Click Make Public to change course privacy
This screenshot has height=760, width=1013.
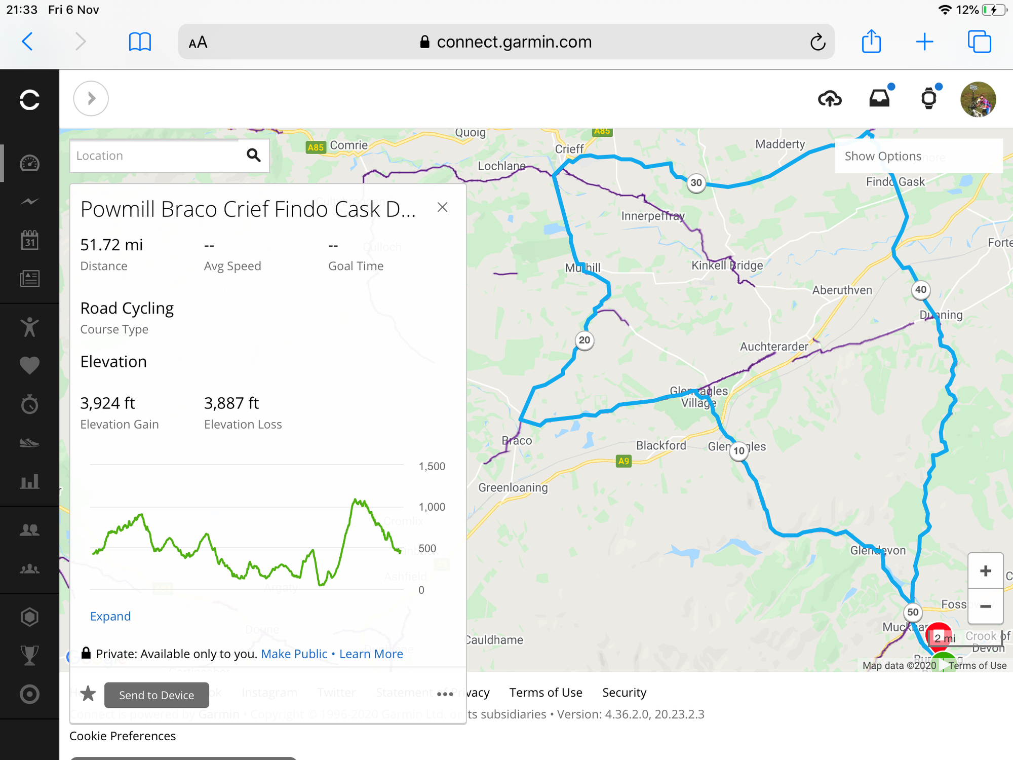tap(294, 654)
